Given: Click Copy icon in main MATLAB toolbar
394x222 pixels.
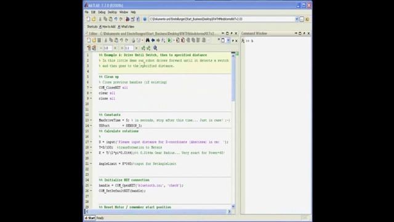Looking at the screenshot, I should tap(105, 19).
